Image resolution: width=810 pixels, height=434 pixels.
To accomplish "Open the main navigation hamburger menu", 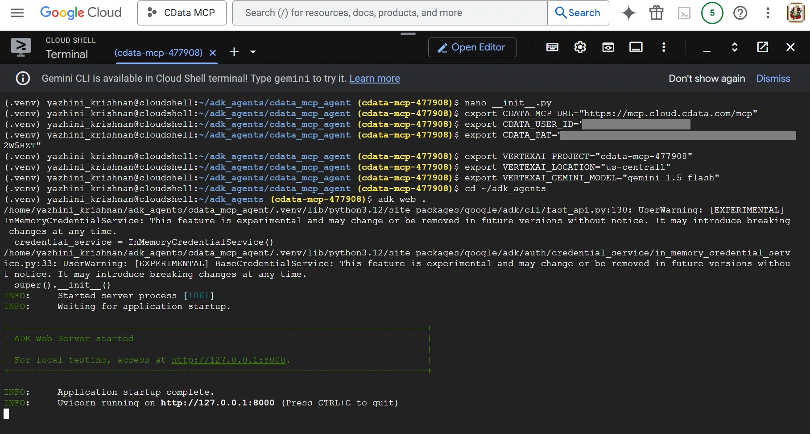I will coord(17,13).
